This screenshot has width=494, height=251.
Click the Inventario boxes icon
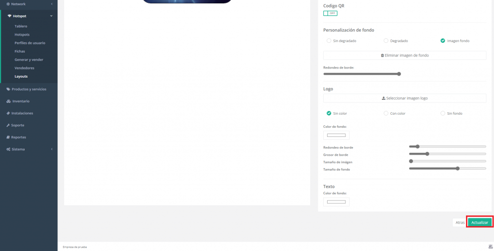click(8, 101)
